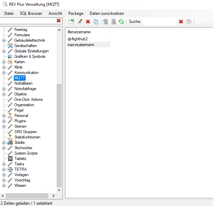This screenshot has height=206, width=213.
Task: Select the dji-flighthub2 user row
Action: point(78,39)
